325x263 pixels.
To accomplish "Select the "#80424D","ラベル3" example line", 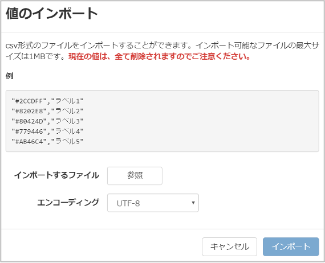I will click(47, 121).
